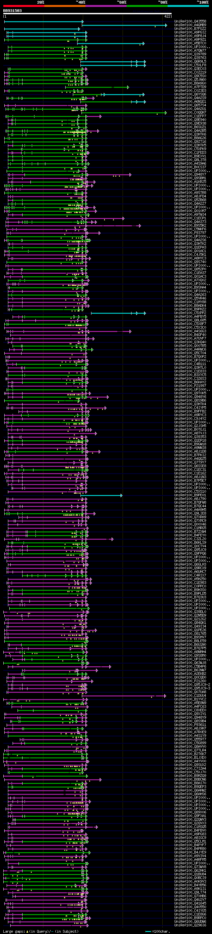Screen dimensions: 212x934
Task: Click the UniRef100_Q6AHW2 label
Action: pos(190,790)
